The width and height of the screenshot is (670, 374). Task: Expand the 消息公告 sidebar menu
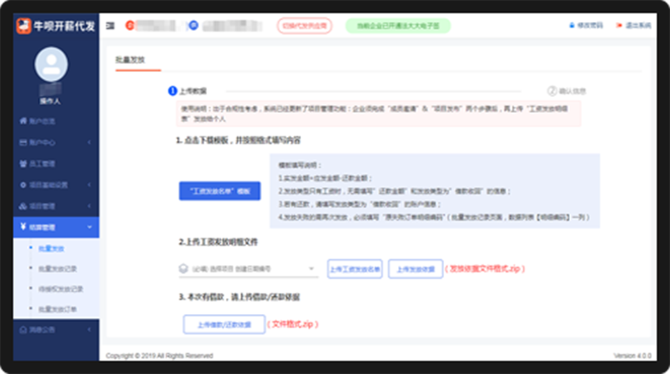(56, 329)
